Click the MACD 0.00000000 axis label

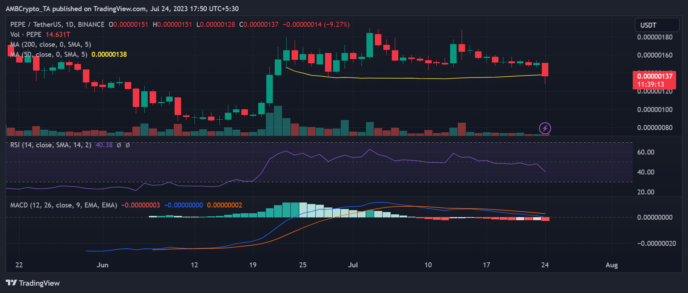click(655, 217)
